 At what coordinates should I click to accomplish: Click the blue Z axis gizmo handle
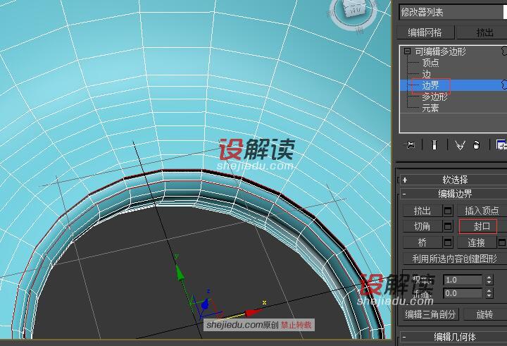click(x=205, y=304)
